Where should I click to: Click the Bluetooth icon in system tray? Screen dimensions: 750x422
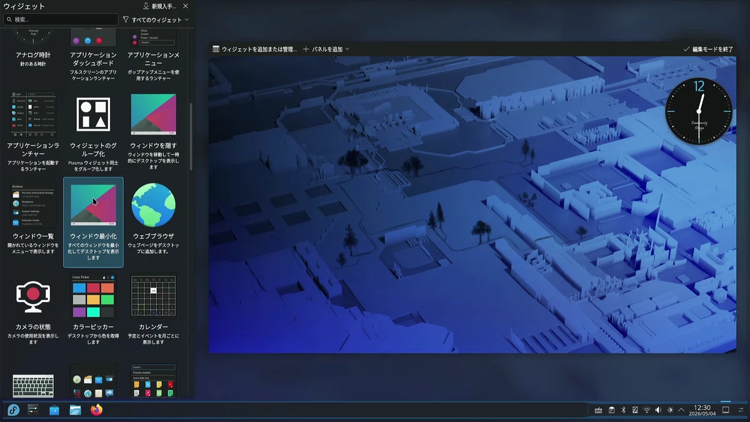click(x=623, y=410)
